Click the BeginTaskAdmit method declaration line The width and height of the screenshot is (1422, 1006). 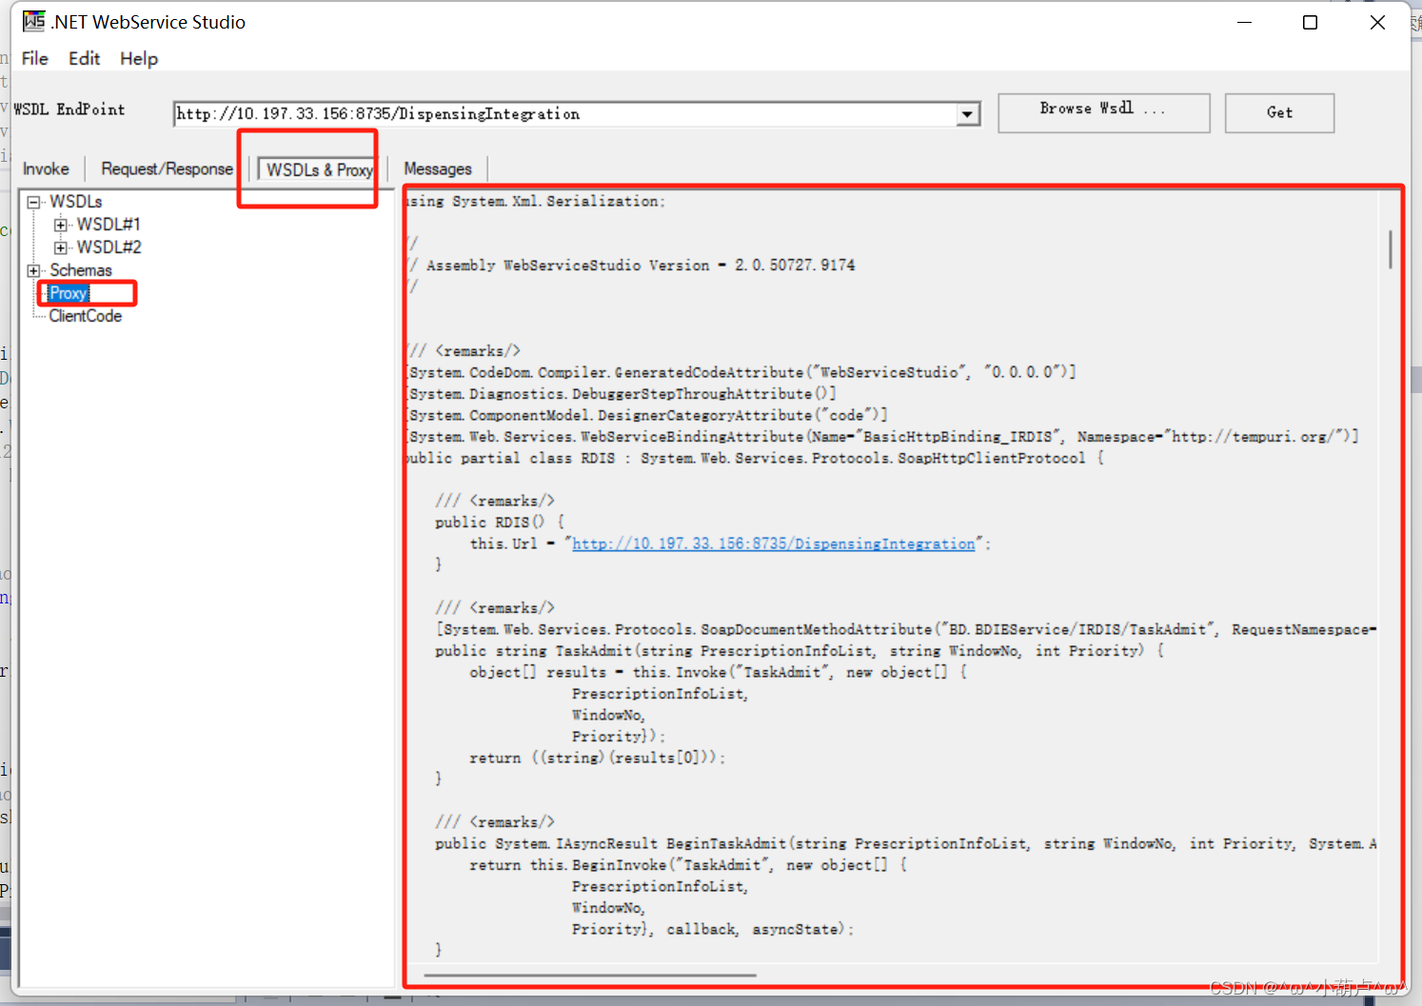[x=906, y=843]
